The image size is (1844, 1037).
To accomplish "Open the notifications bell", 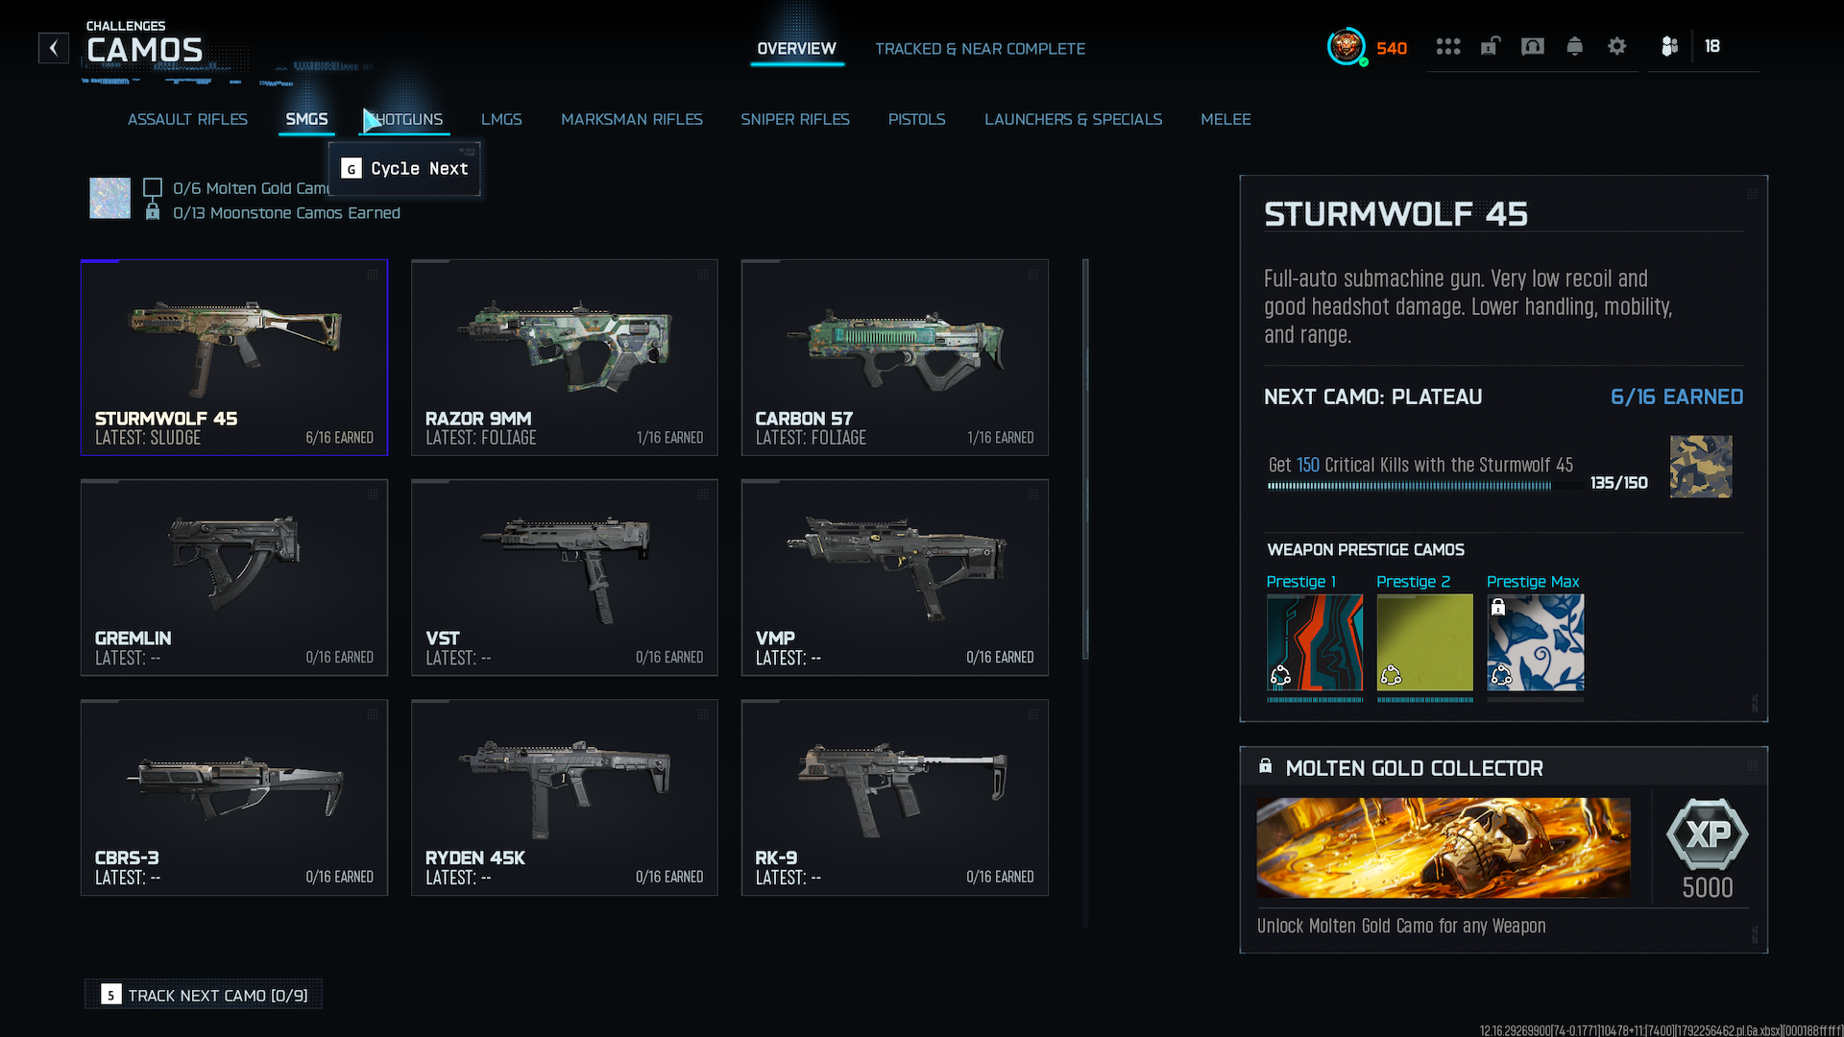I will [x=1575, y=46].
